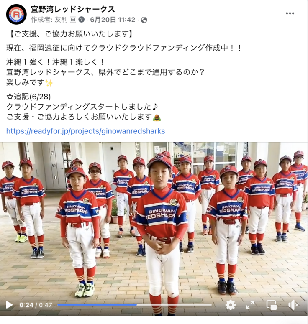Click the gray unplayed part of seek bar
The width and height of the screenshot is (308, 324).
tap(174, 305)
